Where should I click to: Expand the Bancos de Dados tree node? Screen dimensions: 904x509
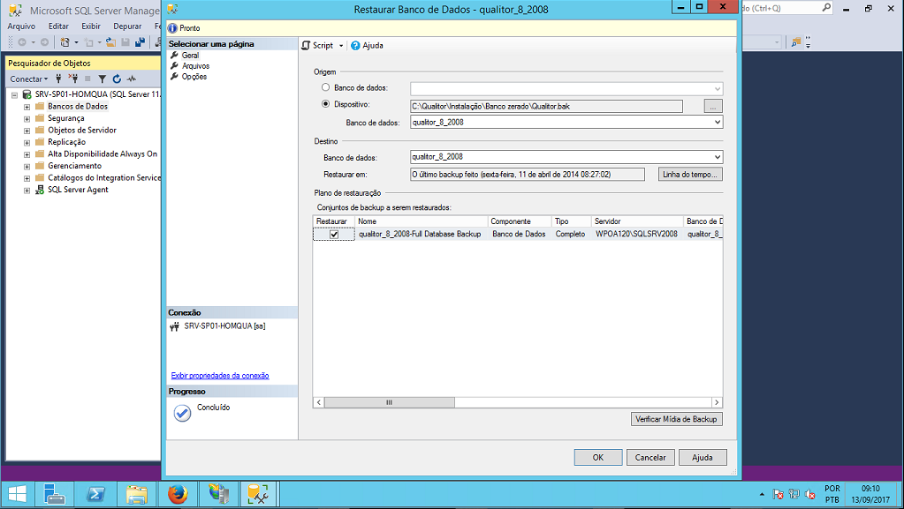(x=26, y=105)
